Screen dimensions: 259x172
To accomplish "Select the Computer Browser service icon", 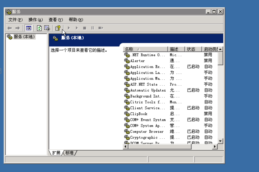I will pyautogui.click(x=127, y=131).
